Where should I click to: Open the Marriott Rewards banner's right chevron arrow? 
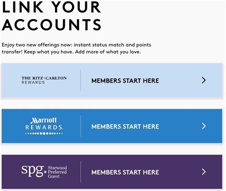[x=204, y=126]
